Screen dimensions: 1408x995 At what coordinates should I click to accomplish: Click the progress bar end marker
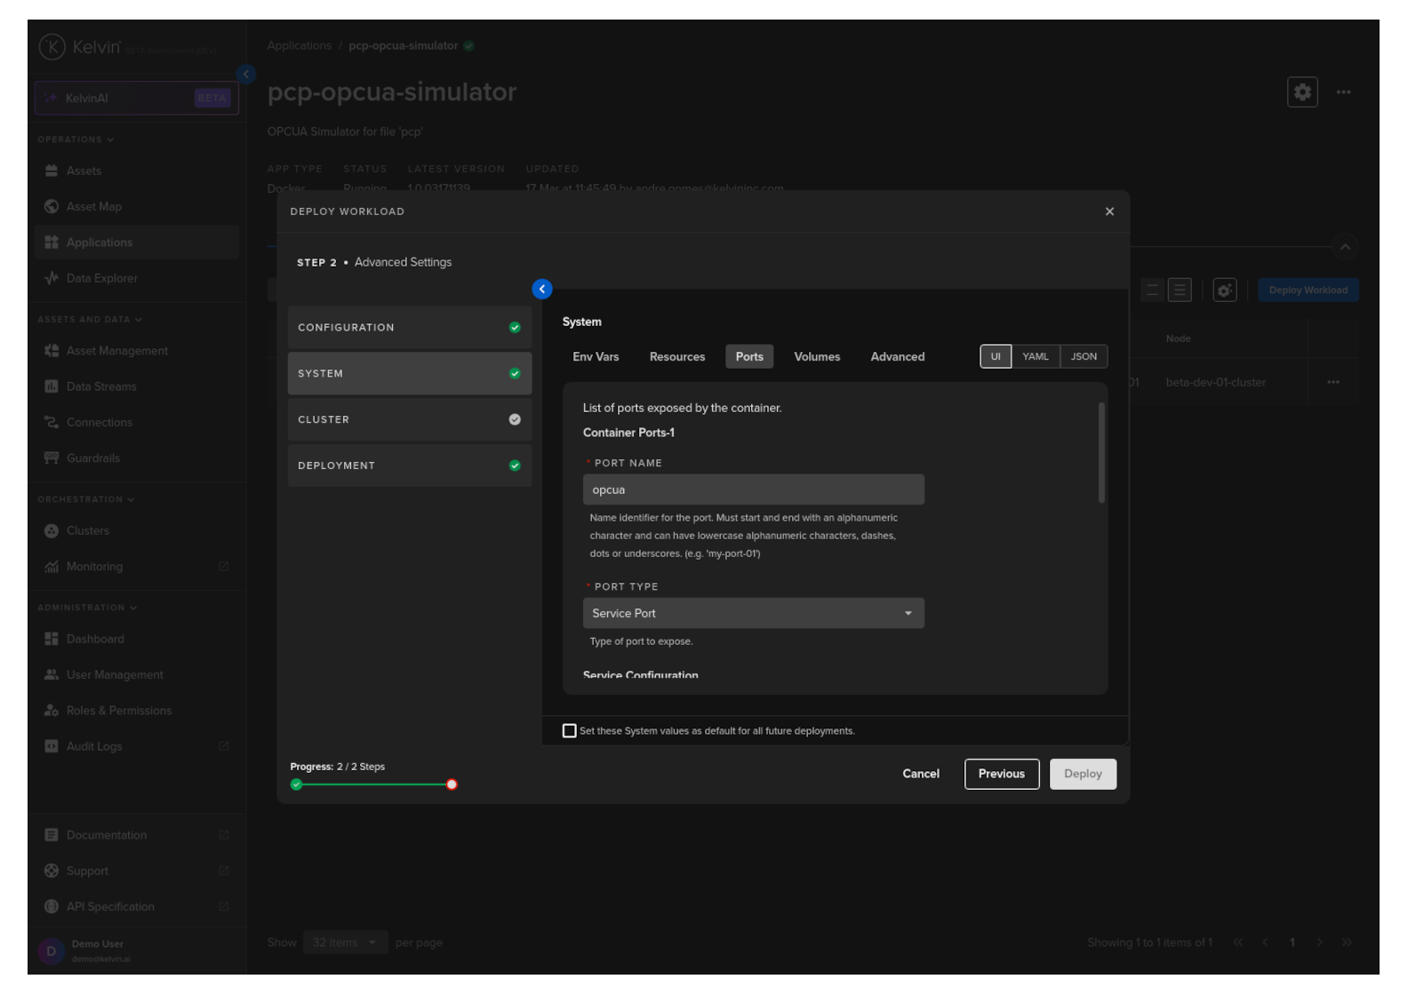pos(452,784)
